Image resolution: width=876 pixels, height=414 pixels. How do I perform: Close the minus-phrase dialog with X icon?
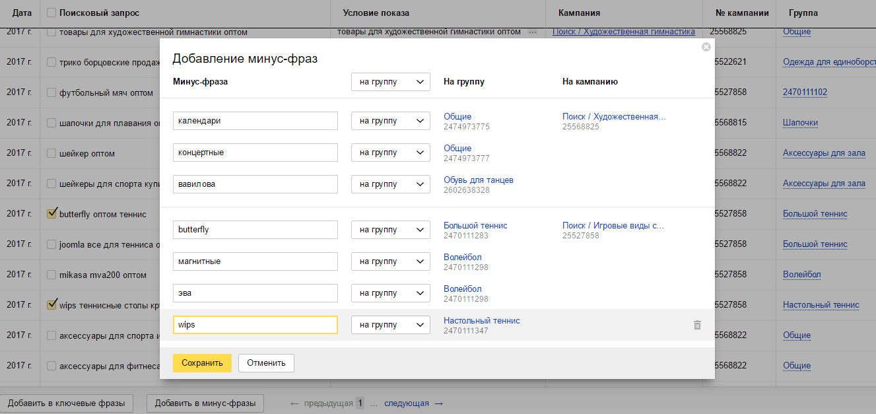(x=706, y=47)
